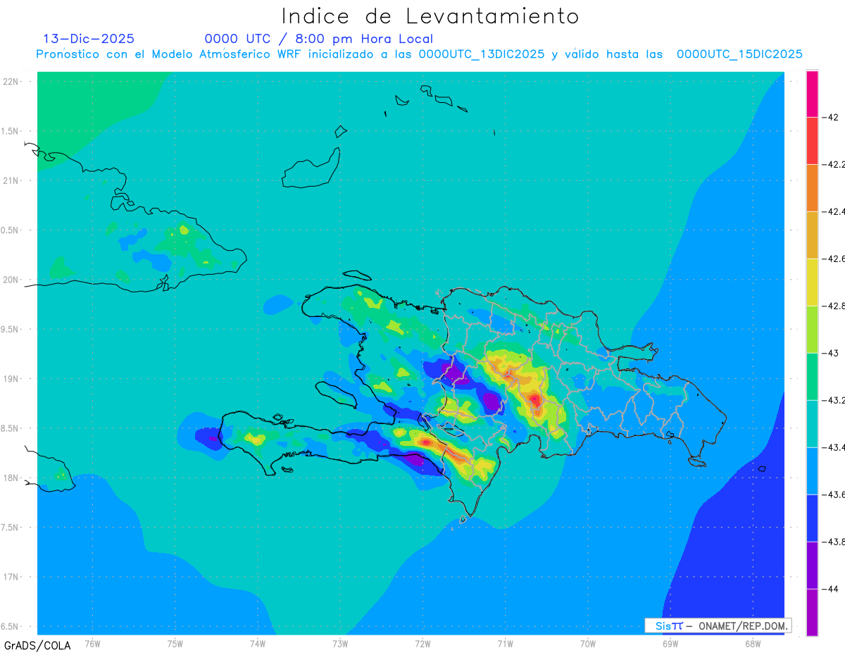Viewport: 845px width, 653px height.
Task: Click the "22N" latitude label
Action: pyautogui.click(x=11, y=82)
